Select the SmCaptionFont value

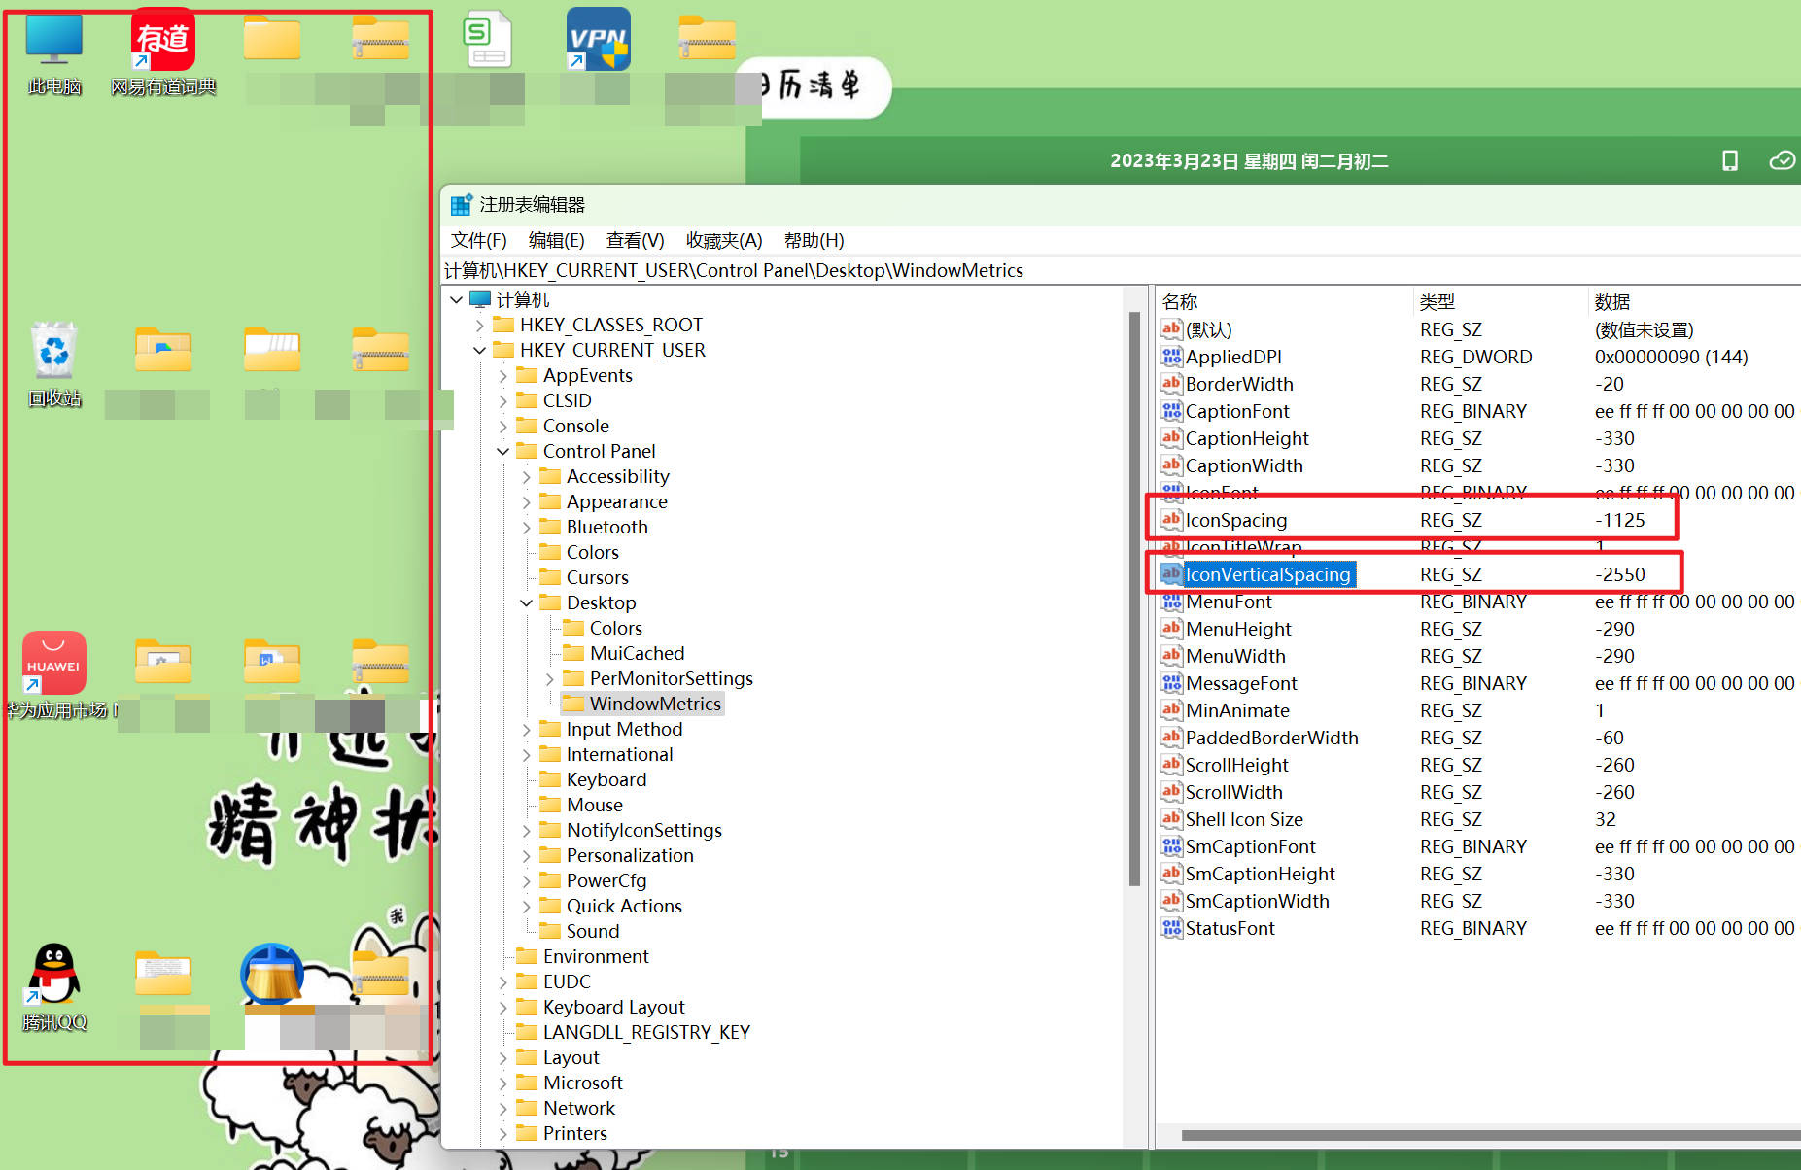pyautogui.click(x=1251, y=846)
